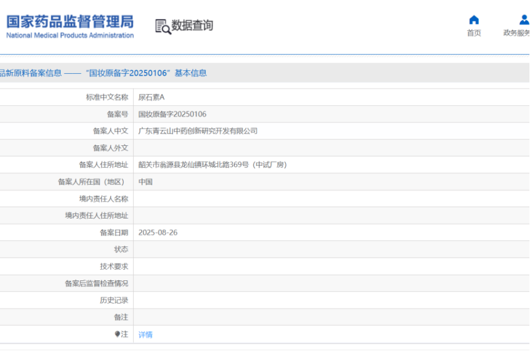Click the 技术要求 label
The height and width of the screenshot is (353, 530).
114,267
